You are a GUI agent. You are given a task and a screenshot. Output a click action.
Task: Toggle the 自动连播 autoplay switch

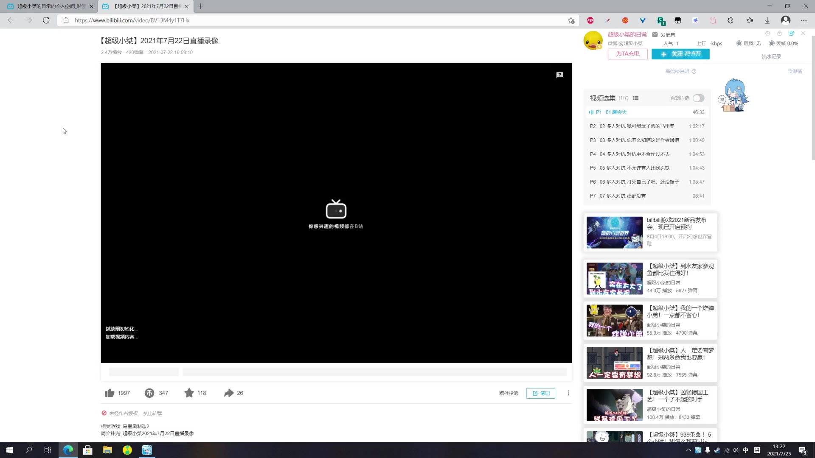[x=698, y=98]
